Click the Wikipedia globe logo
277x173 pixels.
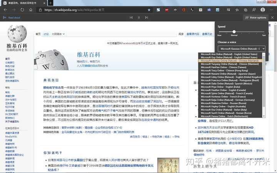coord(17,34)
